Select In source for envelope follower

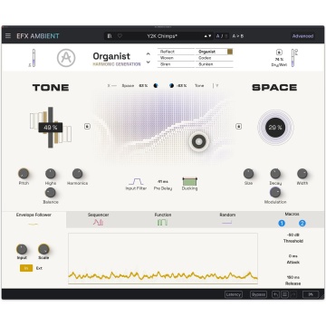pos(26,268)
